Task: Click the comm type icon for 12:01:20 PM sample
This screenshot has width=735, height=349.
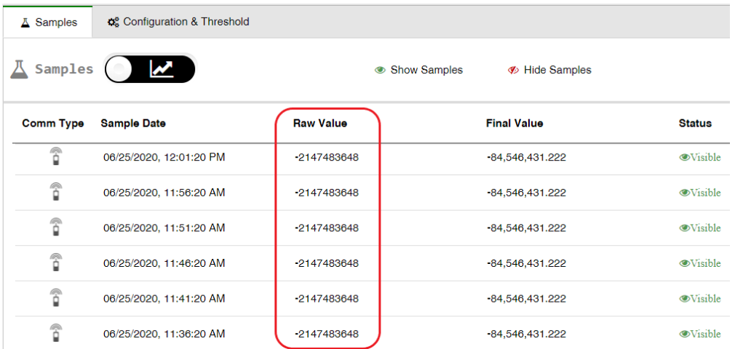Action: (56, 156)
